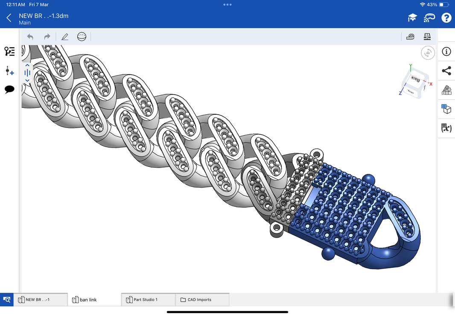Image resolution: width=455 pixels, height=316 pixels.
Task: Add a comment using the speech bubble icon
Action: [x=9, y=90]
